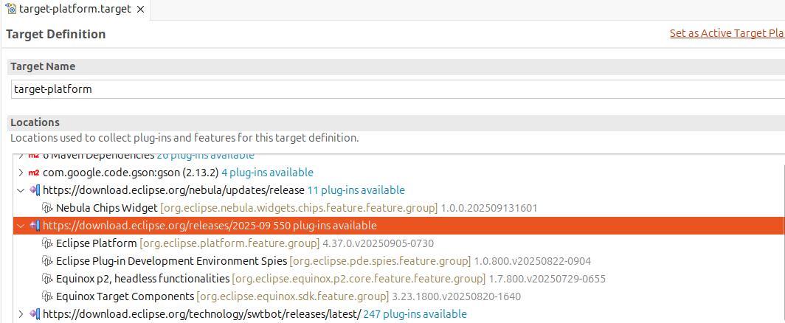Click the '4 plug-ins available' text
Viewport: 785px width, 323px height.
pyautogui.click(x=268, y=173)
